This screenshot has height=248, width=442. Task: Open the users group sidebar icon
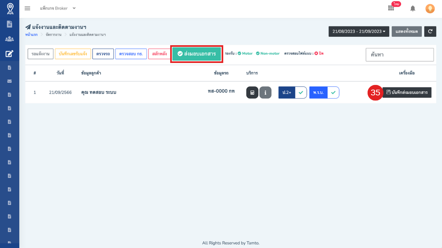(9, 39)
